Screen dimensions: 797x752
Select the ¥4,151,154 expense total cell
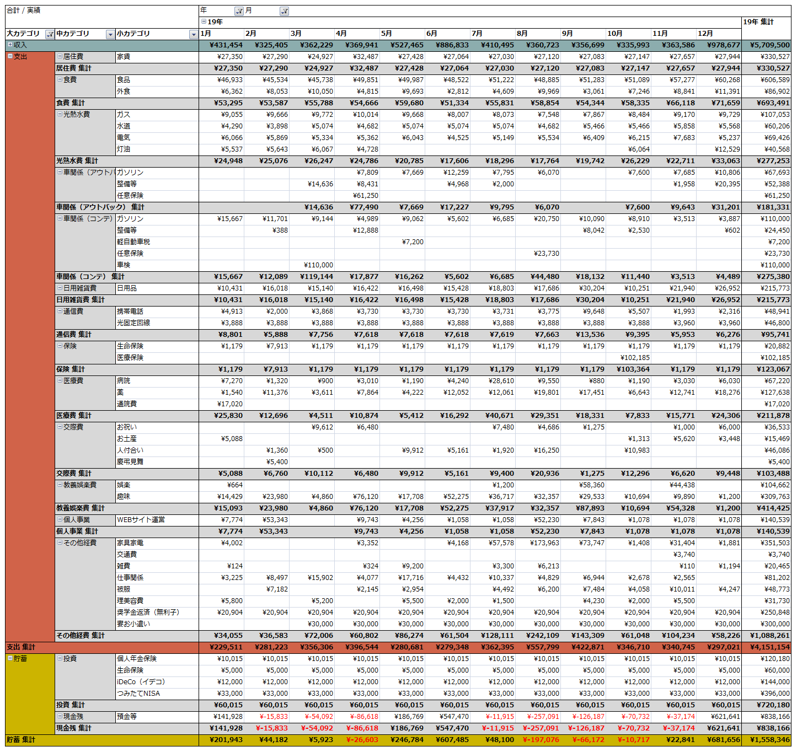click(766, 647)
